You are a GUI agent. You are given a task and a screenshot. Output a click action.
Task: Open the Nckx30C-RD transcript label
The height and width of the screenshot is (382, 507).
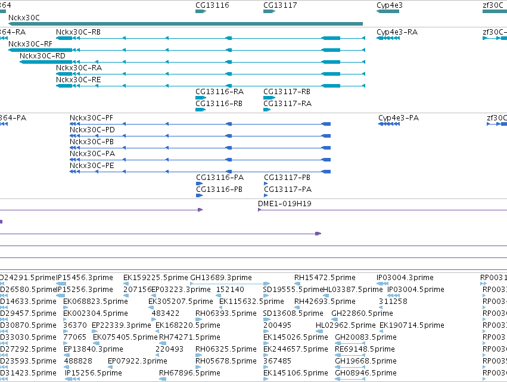pos(42,56)
